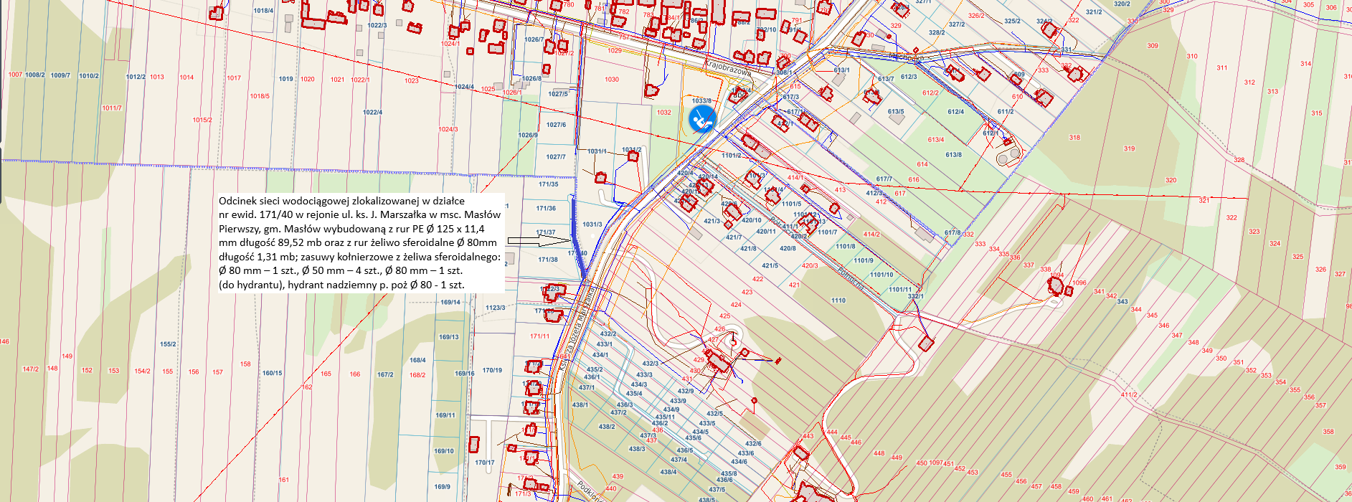This screenshot has height=502, width=1352.
Task: Click the Krajobrazowa street label
Action: click(x=727, y=68)
